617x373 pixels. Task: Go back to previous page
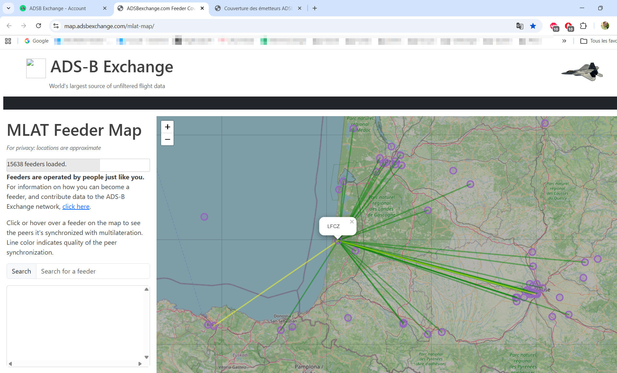pyautogui.click(x=9, y=26)
